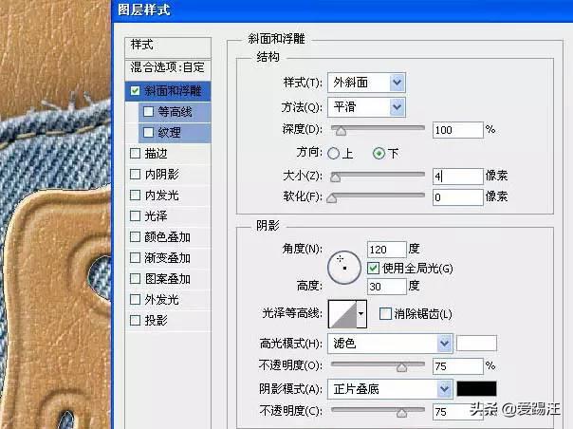Click the 深度(D) slider handle

pyautogui.click(x=341, y=131)
